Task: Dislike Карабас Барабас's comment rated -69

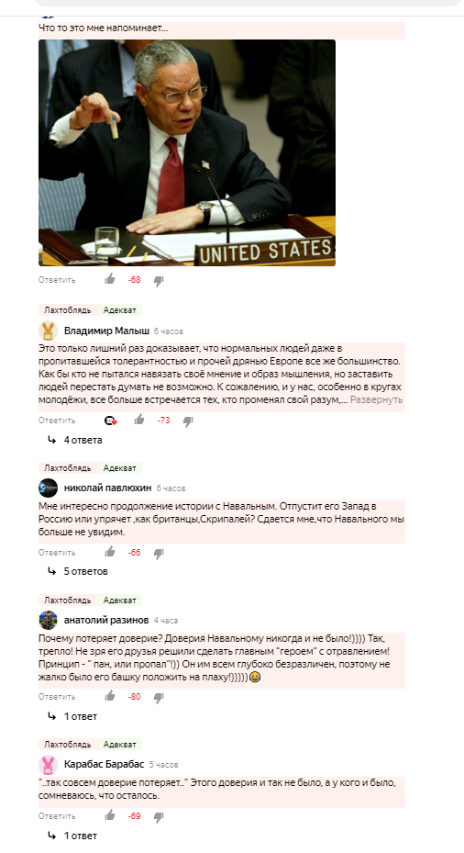Action: pyautogui.click(x=159, y=816)
